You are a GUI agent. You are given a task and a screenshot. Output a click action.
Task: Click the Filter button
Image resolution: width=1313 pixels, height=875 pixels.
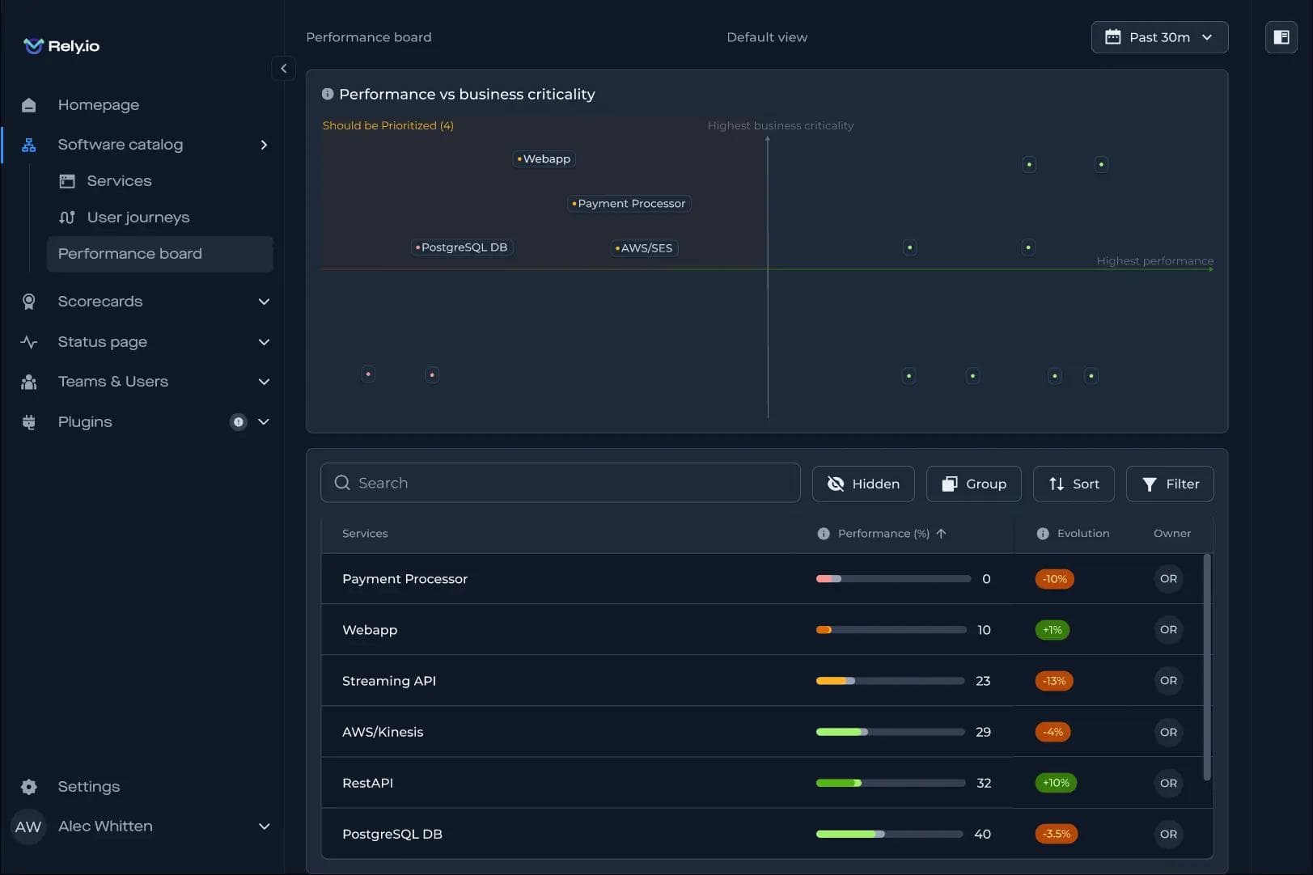(x=1169, y=484)
